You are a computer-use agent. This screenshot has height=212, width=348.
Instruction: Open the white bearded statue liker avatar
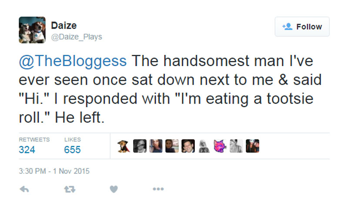click(x=204, y=146)
